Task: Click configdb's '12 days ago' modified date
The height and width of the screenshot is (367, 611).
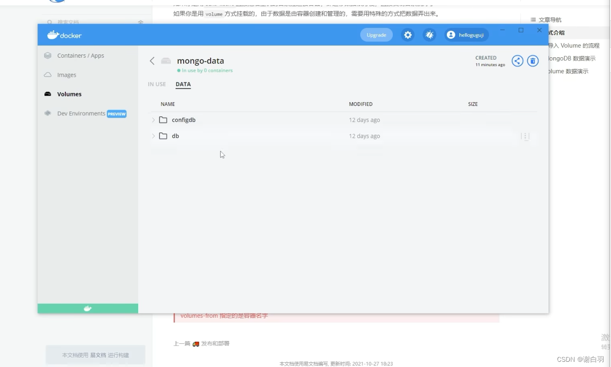Action: (364, 120)
